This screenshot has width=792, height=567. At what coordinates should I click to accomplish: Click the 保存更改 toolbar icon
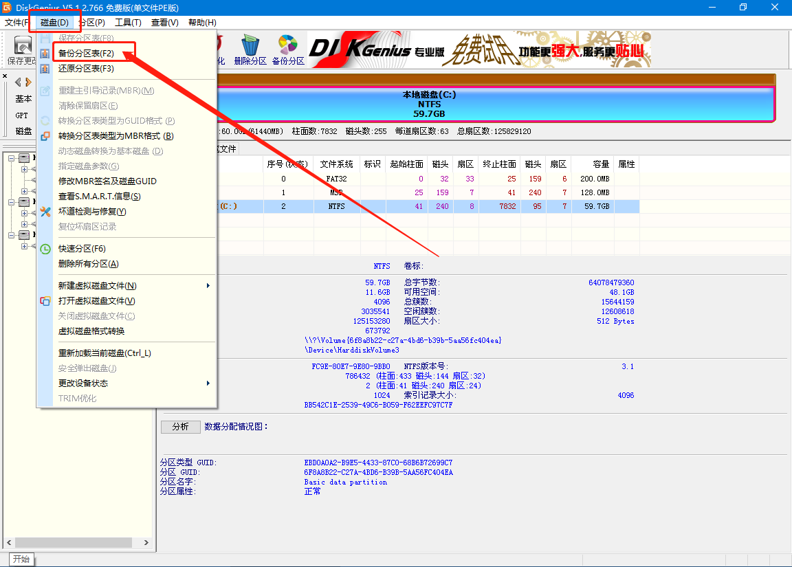22,45
